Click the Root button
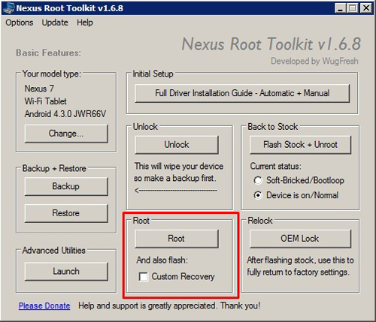The image size is (376, 322). pyautogui.click(x=177, y=239)
